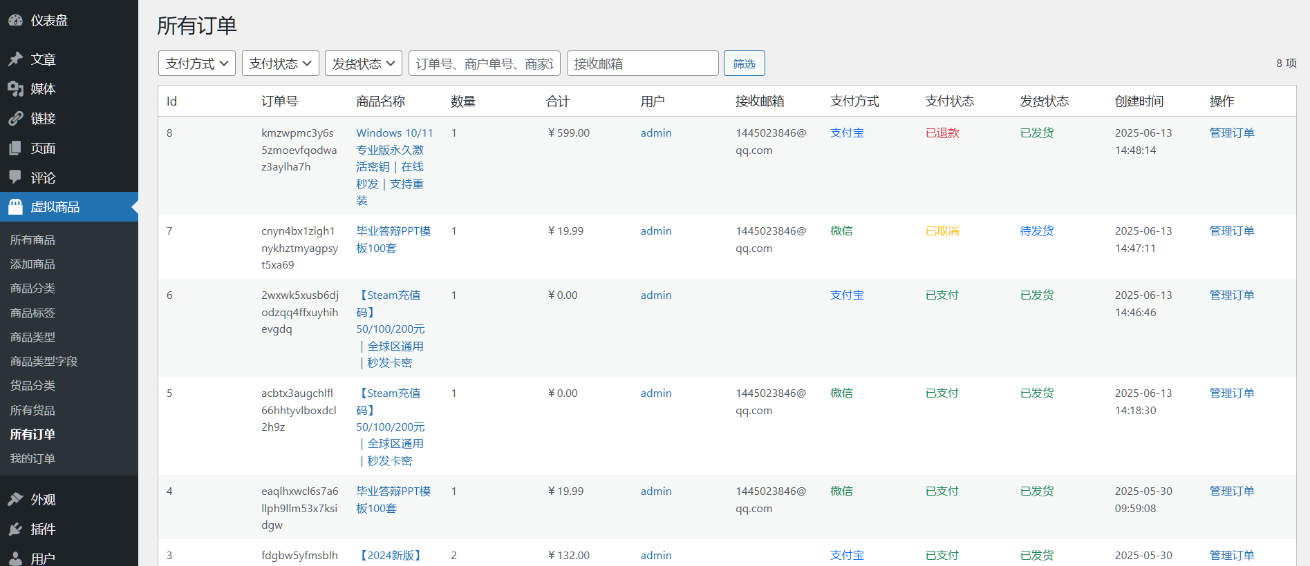Screen dimensions: 1310x566
Task: Click the 所有订单 page heading
Action: pyautogui.click(x=197, y=26)
